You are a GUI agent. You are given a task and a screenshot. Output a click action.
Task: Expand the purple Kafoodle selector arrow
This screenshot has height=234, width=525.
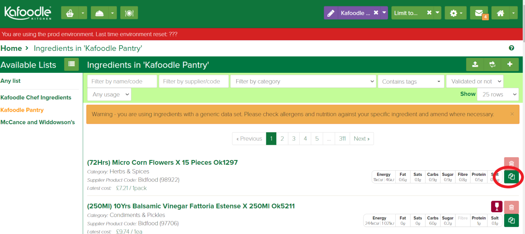tap(384, 13)
